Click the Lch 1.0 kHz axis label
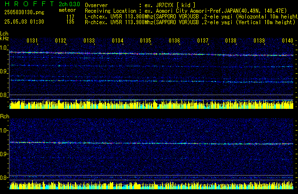The image size is (298, 194). tap(3, 48)
